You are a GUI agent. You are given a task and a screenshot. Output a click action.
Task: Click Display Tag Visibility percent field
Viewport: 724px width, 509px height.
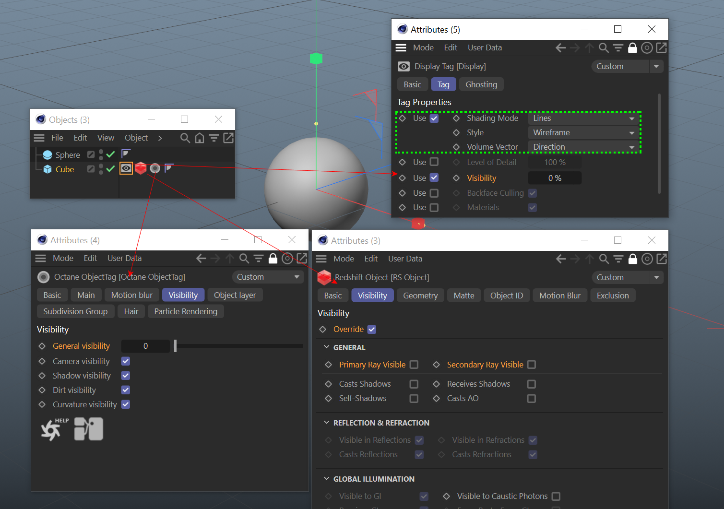(555, 178)
